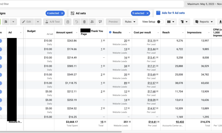The height and width of the screenshot is (133, 222).
Task: Click the download export icon
Action: (x=220, y=22)
